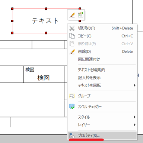Click the bottom-center selection handle
Screen dimensions: 143x143
(46, 33)
